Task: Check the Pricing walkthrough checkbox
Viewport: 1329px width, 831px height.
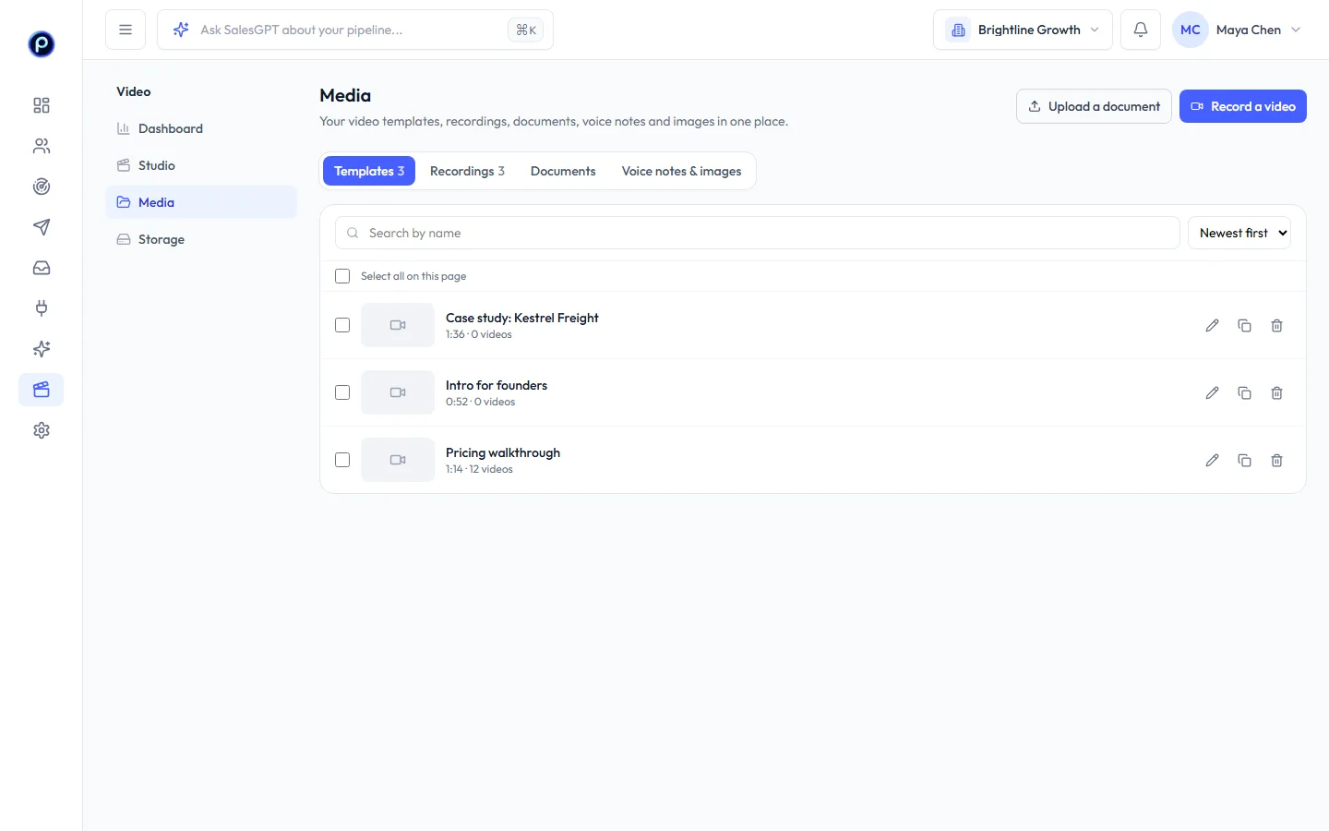Action: (x=342, y=460)
